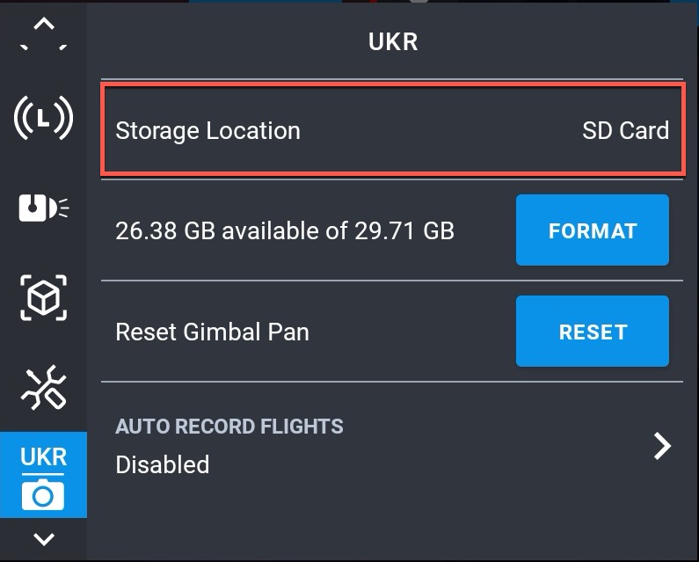Image resolution: width=699 pixels, height=562 pixels.
Task: Click the Reset Gimbal Pan label
Action: tap(212, 332)
